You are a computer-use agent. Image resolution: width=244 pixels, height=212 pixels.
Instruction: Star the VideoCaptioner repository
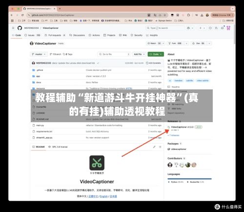point(199,43)
